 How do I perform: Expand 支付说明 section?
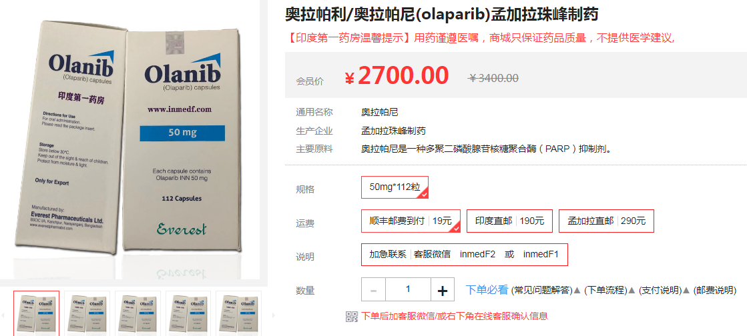tap(660, 290)
